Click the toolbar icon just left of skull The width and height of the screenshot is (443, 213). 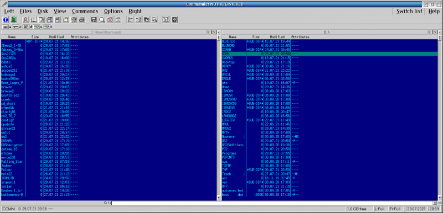tap(154, 20)
